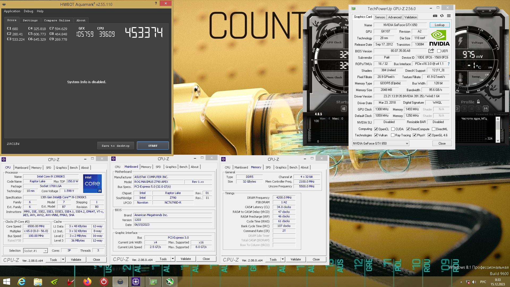
Task: Switch to the CPU-Z taskbar icon
Action: point(136,282)
